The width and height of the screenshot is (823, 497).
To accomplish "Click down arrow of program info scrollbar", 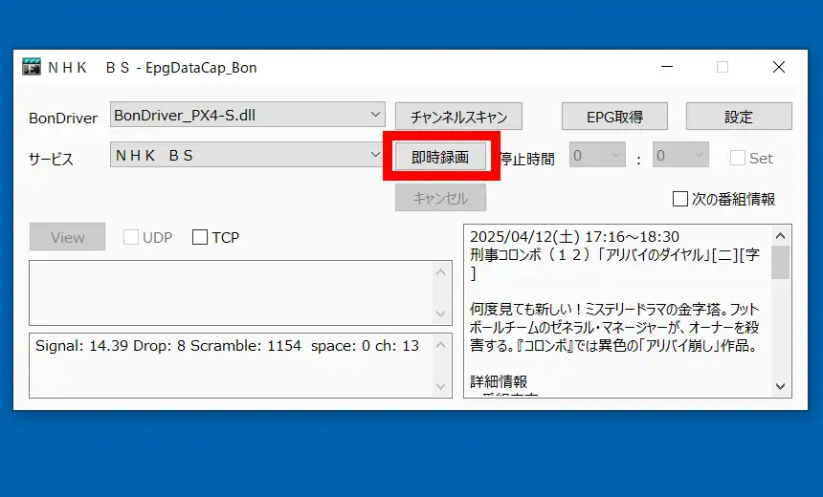I will pos(781,386).
